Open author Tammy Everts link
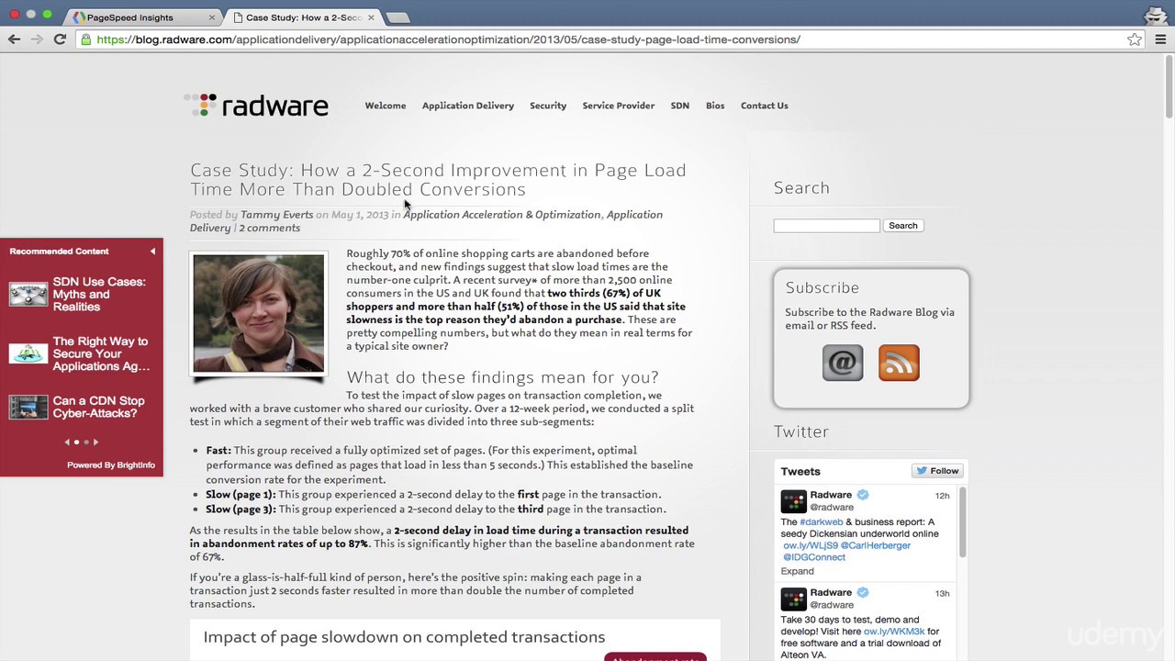Viewport: 1175px width, 661px height. (276, 215)
